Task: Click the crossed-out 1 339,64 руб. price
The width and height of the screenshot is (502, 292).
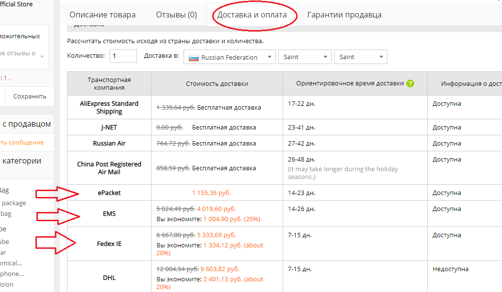Action: 175,108
